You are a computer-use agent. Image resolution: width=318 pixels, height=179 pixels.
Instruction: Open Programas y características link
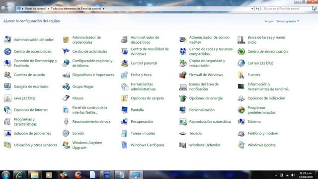[x=25, y=121]
